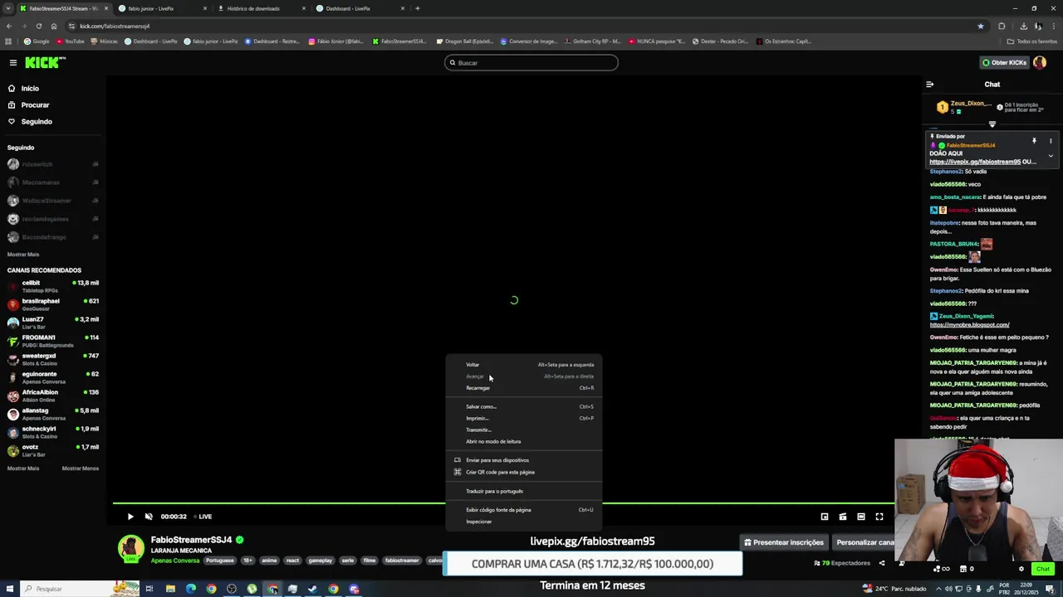Reload page with browser refresh button
This screenshot has width=1063, height=597.
click(x=38, y=26)
